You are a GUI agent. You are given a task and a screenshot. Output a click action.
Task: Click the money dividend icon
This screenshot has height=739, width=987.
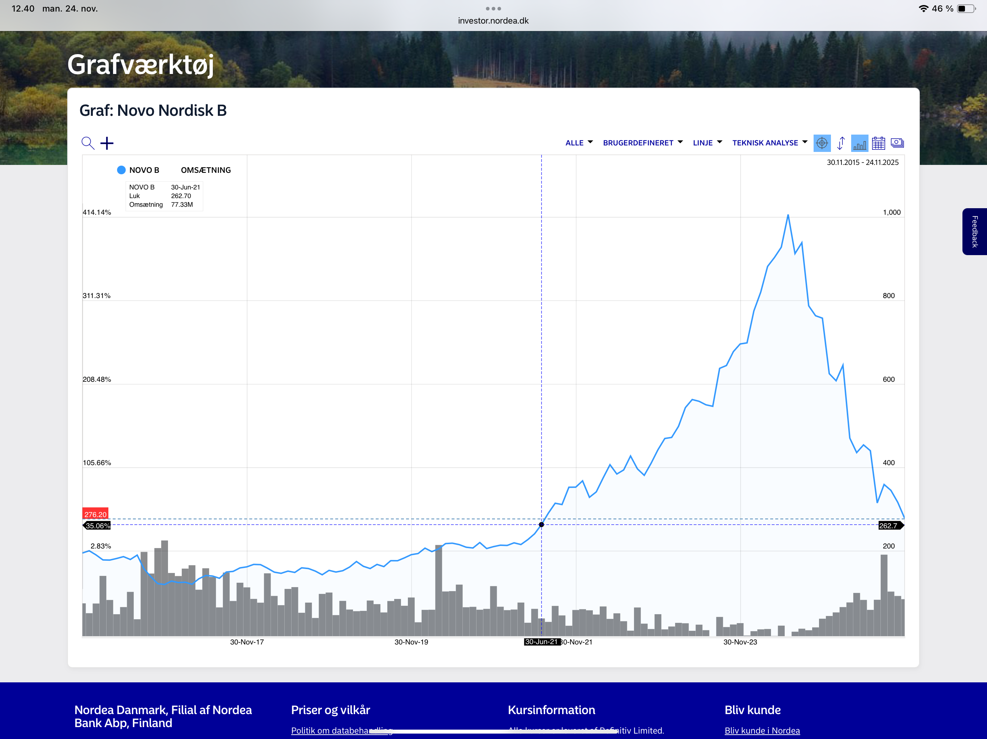[x=897, y=143]
